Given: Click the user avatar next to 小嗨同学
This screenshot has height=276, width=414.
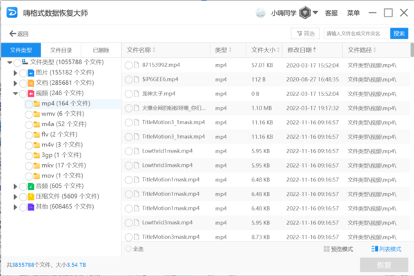Looking at the screenshot, I should coord(261,13).
